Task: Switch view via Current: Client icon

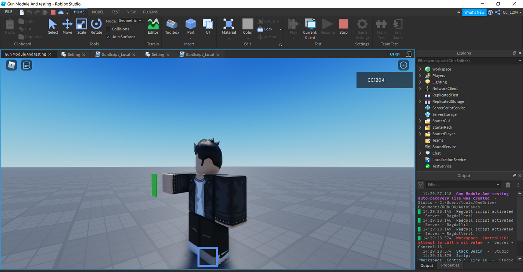Action: (x=310, y=24)
